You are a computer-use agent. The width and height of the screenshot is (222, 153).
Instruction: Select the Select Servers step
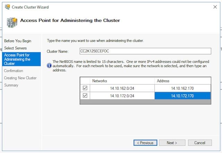coord(15,48)
